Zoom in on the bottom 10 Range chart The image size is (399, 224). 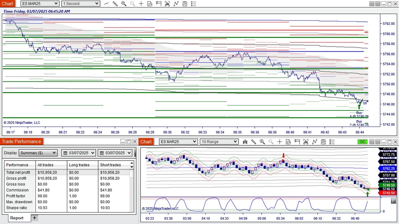(x=262, y=142)
